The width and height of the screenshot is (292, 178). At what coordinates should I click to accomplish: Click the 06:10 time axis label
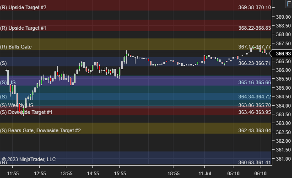click(260, 173)
